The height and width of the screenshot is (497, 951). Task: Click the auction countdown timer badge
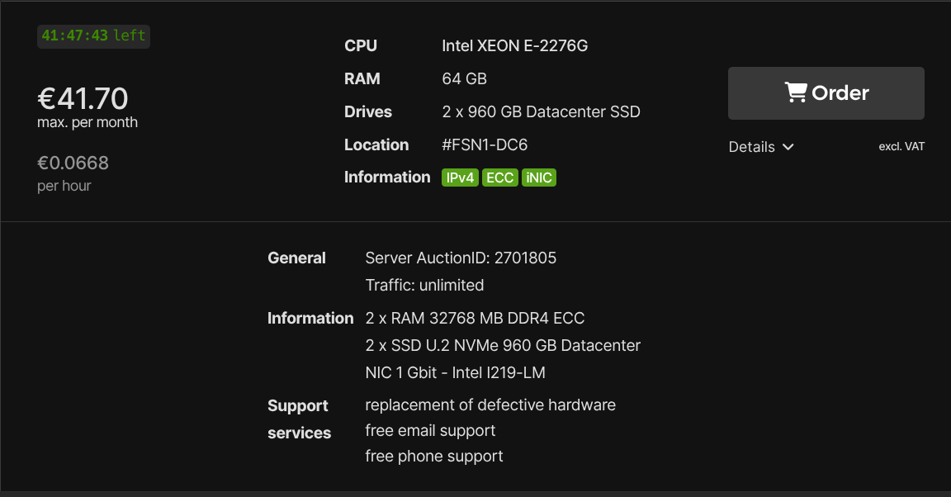pos(93,35)
